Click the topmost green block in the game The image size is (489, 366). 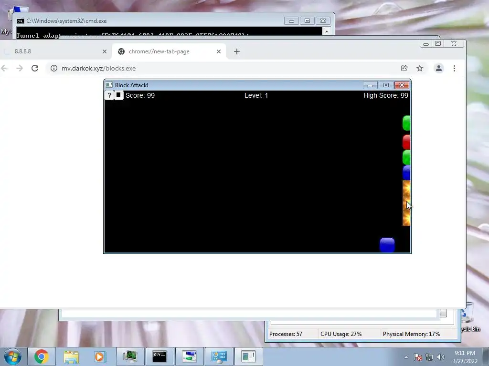point(406,123)
